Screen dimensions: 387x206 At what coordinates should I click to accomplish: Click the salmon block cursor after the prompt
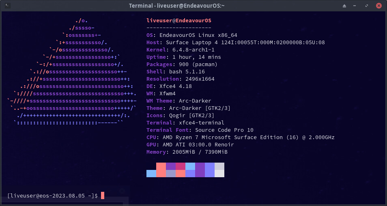tap(103, 195)
